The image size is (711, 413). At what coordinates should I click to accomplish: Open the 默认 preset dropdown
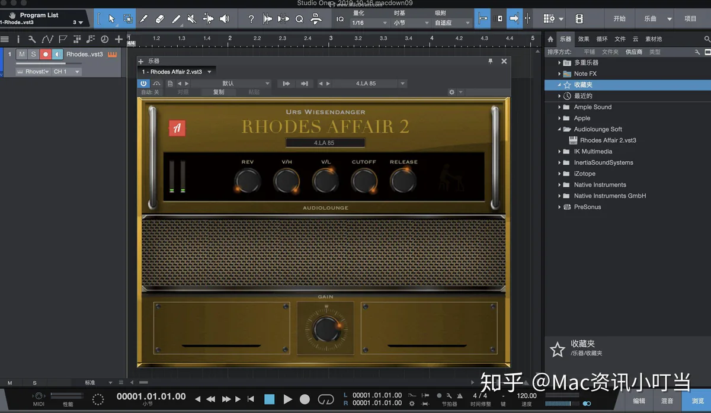(x=232, y=84)
